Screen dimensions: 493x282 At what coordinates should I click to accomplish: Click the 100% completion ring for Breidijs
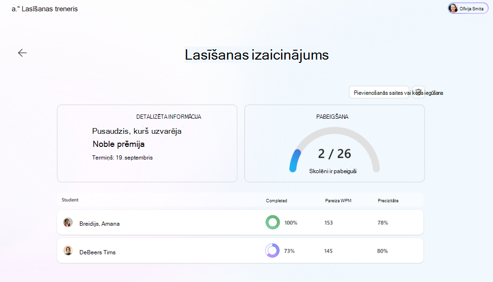pos(273,222)
